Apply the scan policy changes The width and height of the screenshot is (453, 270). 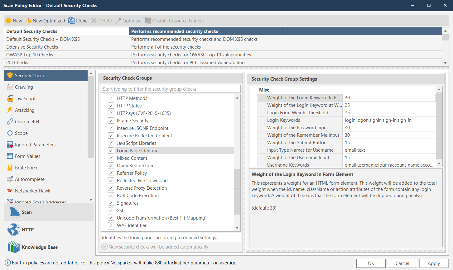[433, 263]
